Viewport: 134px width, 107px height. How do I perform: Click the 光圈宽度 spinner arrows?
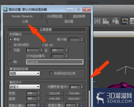click(x=82, y=87)
